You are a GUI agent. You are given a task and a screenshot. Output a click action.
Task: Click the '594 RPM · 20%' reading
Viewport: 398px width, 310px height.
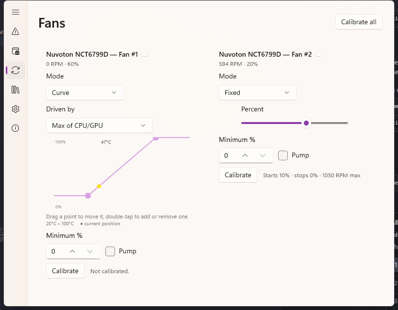click(x=238, y=64)
